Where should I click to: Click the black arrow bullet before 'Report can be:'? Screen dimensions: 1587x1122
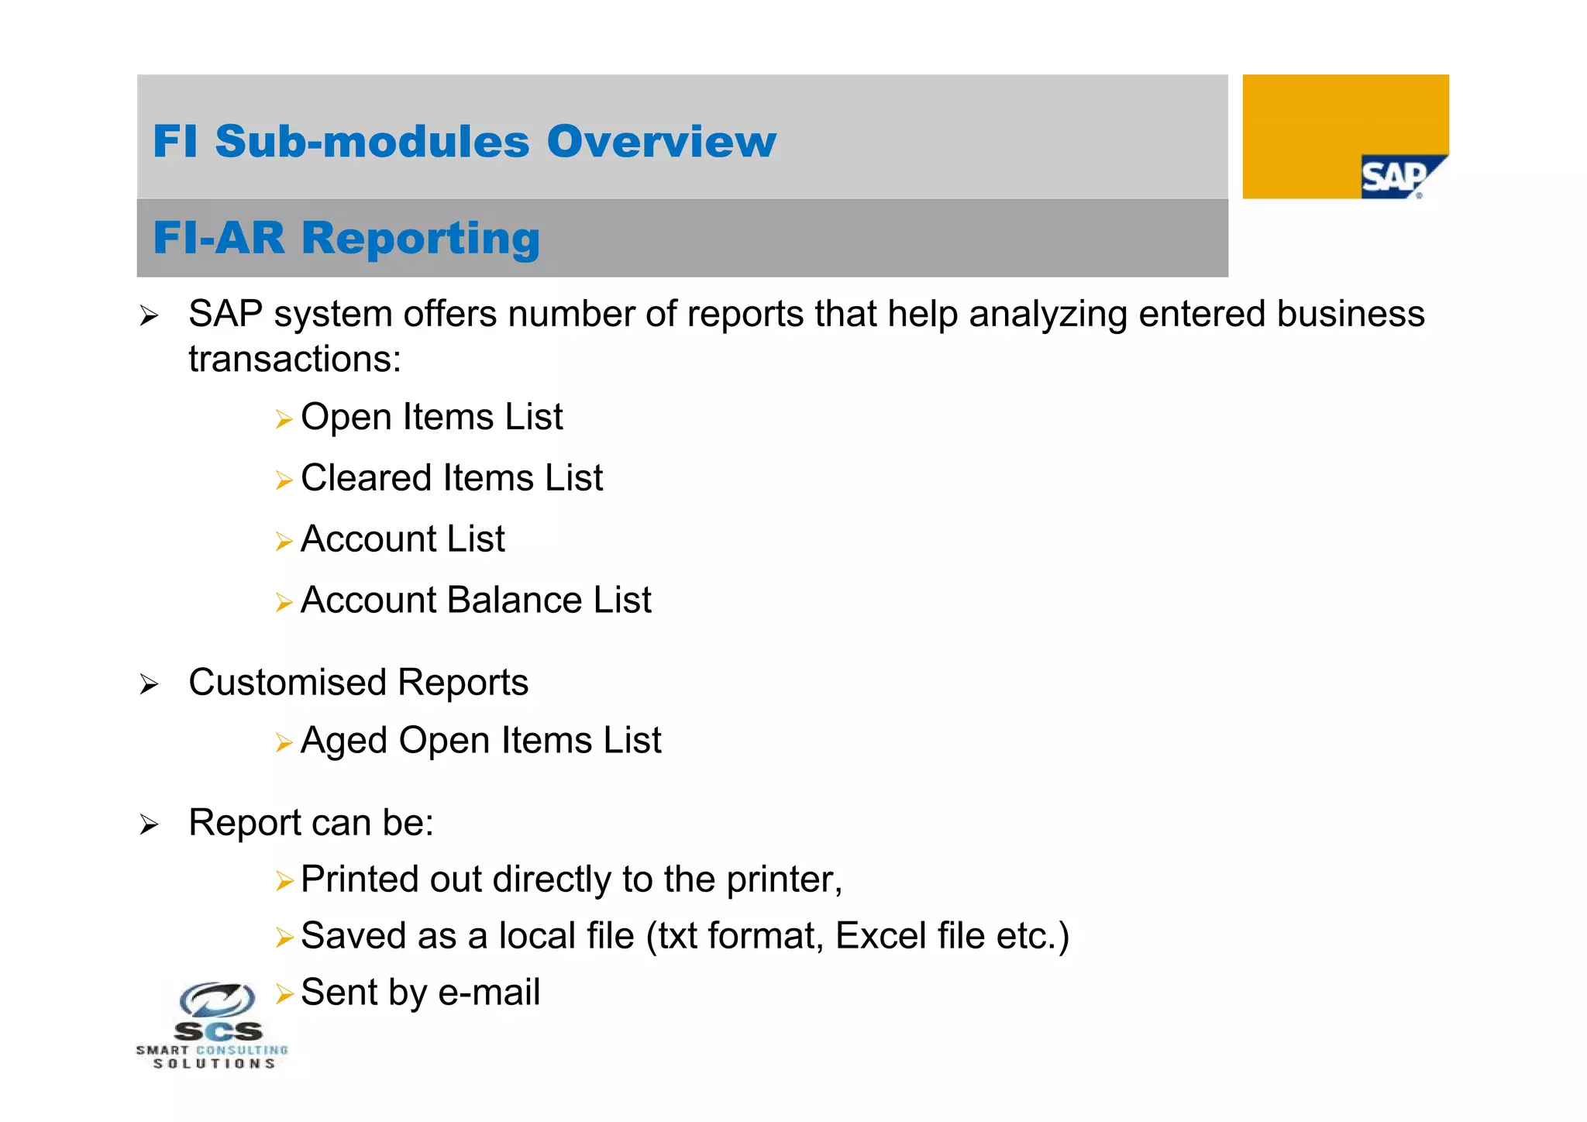[149, 825]
